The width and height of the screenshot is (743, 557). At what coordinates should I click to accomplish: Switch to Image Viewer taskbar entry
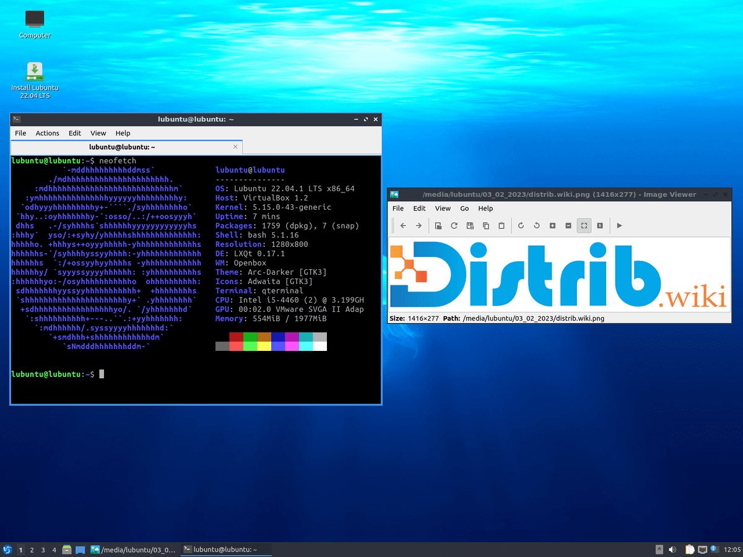134,550
